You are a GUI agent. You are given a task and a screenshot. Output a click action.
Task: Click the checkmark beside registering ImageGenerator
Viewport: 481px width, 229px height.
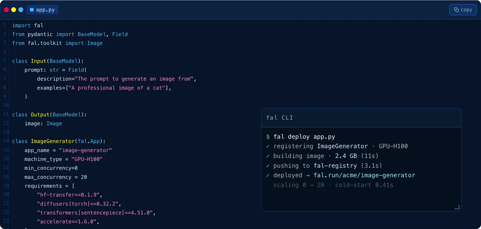[268, 146]
